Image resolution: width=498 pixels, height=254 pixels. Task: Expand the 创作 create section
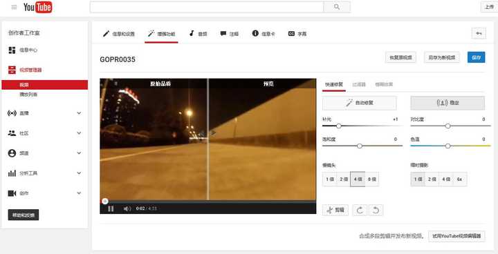[45, 193]
